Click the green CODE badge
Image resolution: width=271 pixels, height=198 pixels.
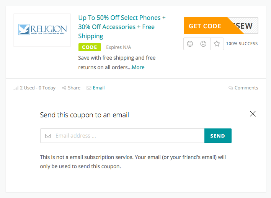tap(90, 47)
